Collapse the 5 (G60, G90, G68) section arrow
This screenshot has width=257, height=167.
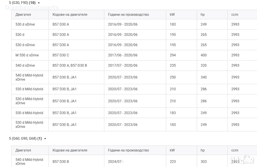pos(45,138)
